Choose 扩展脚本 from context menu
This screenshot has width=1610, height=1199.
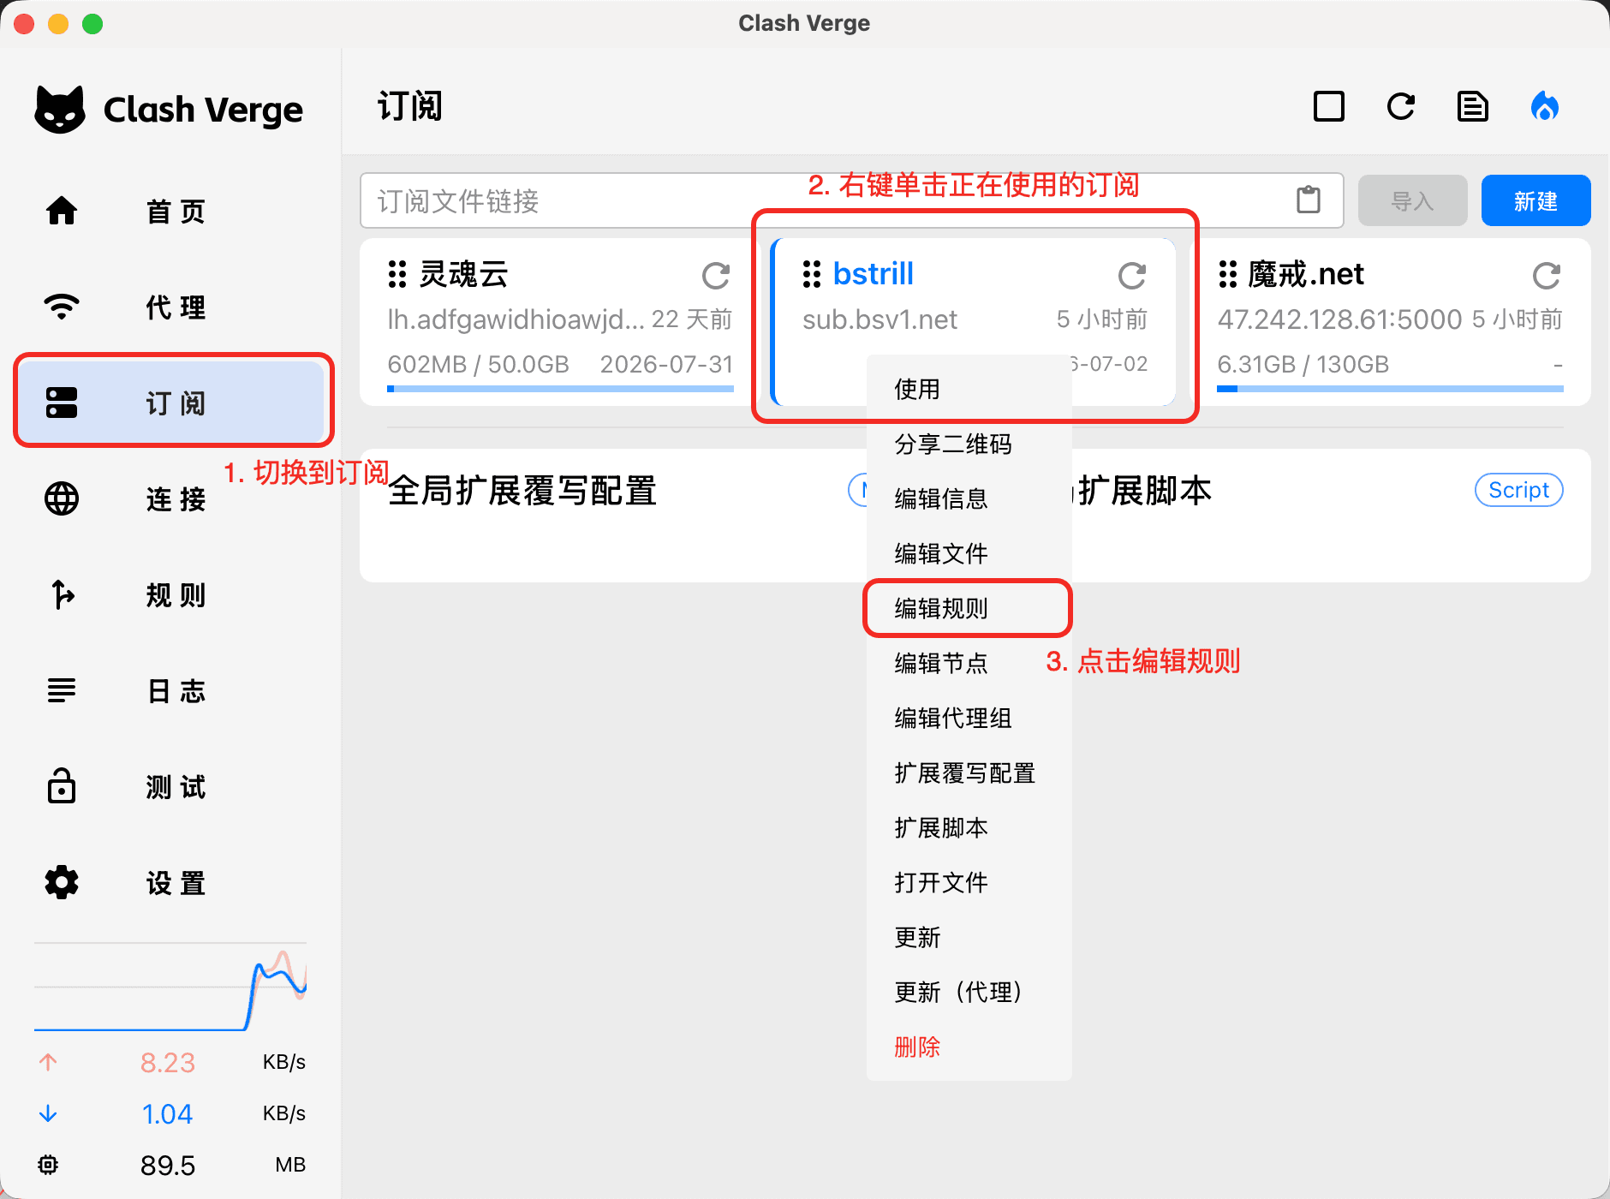coord(969,827)
